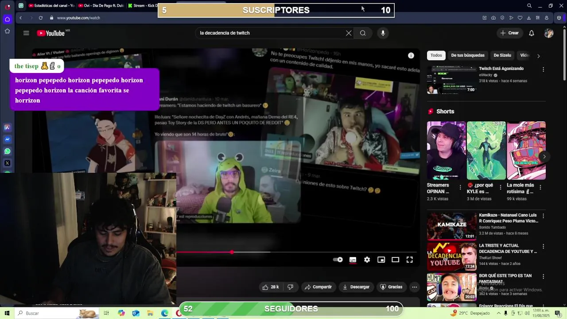Like the video with 28 k likes
Screen dimensions: 567x319
coord(270,287)
